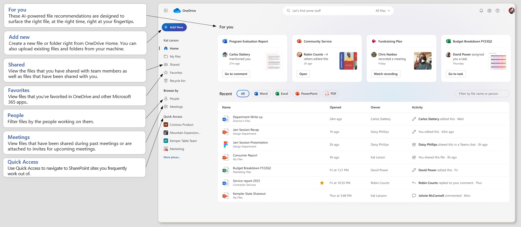Open the Kemper Table Team site
521x227 pixels.
[183, 141]
